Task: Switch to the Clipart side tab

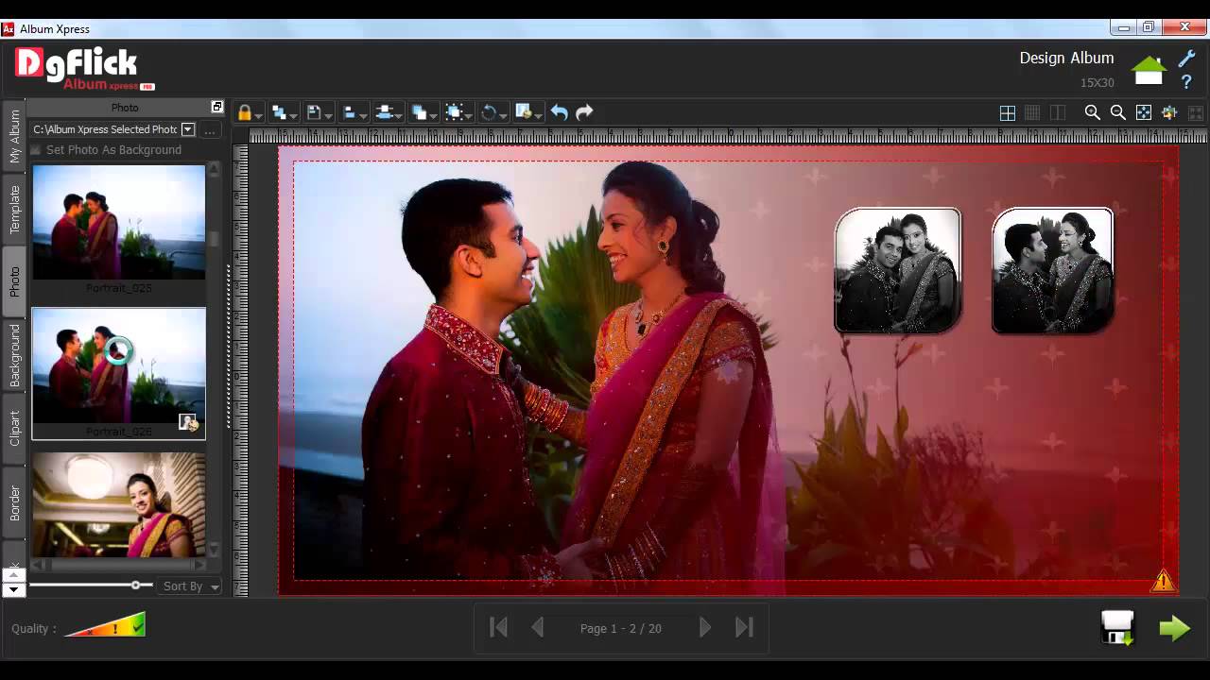Action: coord(14,429)
